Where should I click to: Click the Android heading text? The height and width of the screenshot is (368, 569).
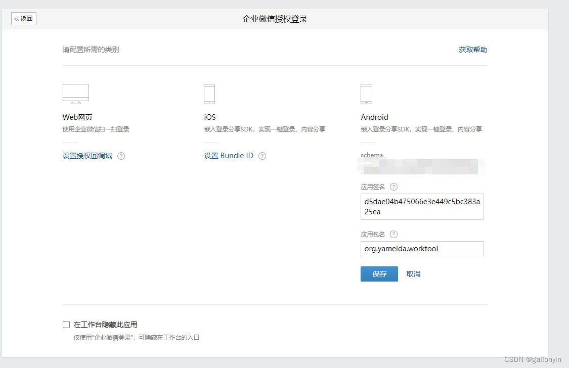coord(374,117)
